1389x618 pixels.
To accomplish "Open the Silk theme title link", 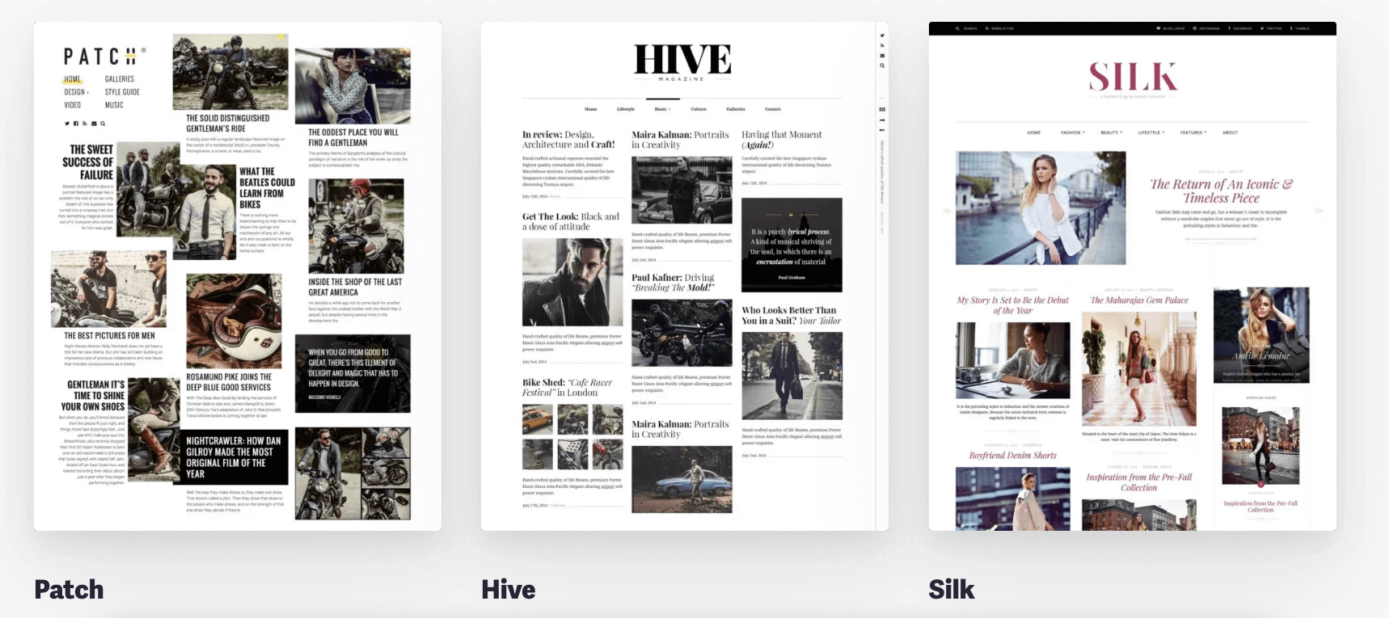I will click(x=952, y=590).
